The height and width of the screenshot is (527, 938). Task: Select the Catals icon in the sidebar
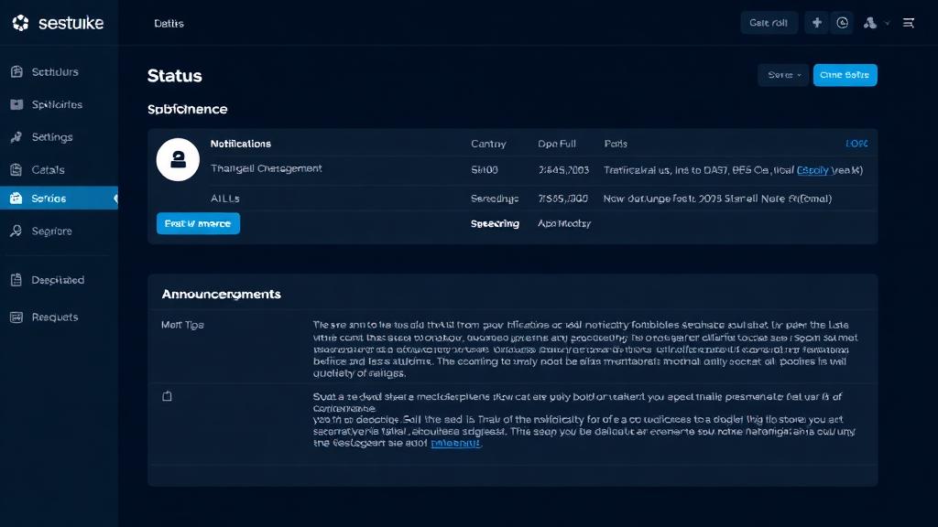point(16,169)
